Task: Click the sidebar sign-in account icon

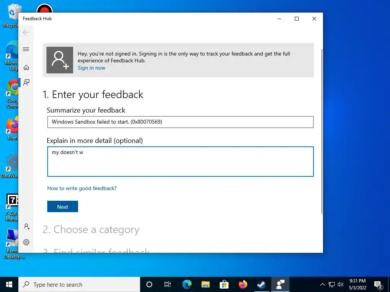Action: [26, 227]
